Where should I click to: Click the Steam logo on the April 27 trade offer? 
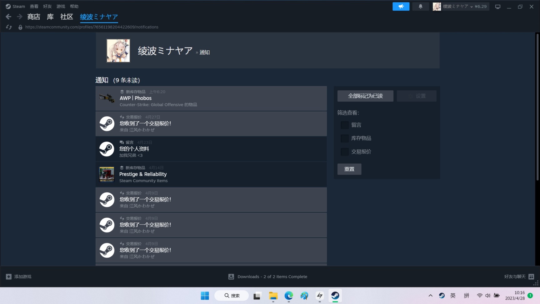(x=107, y=124)
